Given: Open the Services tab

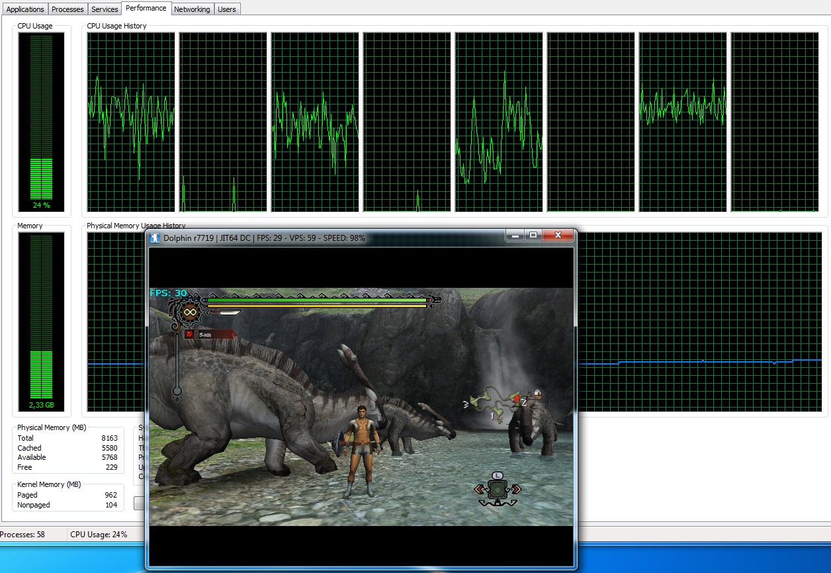Looking at the screenshot, I should coord(105,9).
